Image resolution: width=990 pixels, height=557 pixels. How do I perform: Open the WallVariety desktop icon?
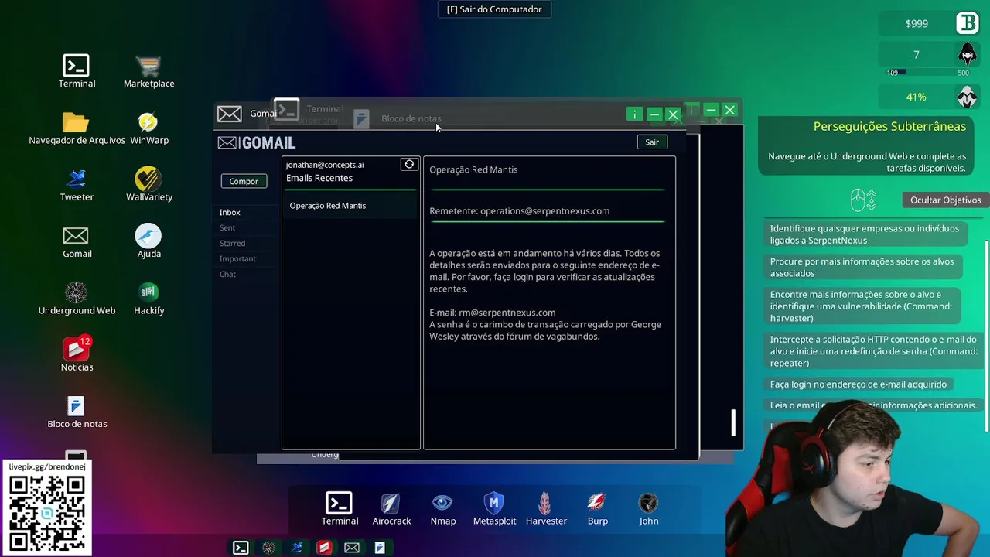(148, 185)
